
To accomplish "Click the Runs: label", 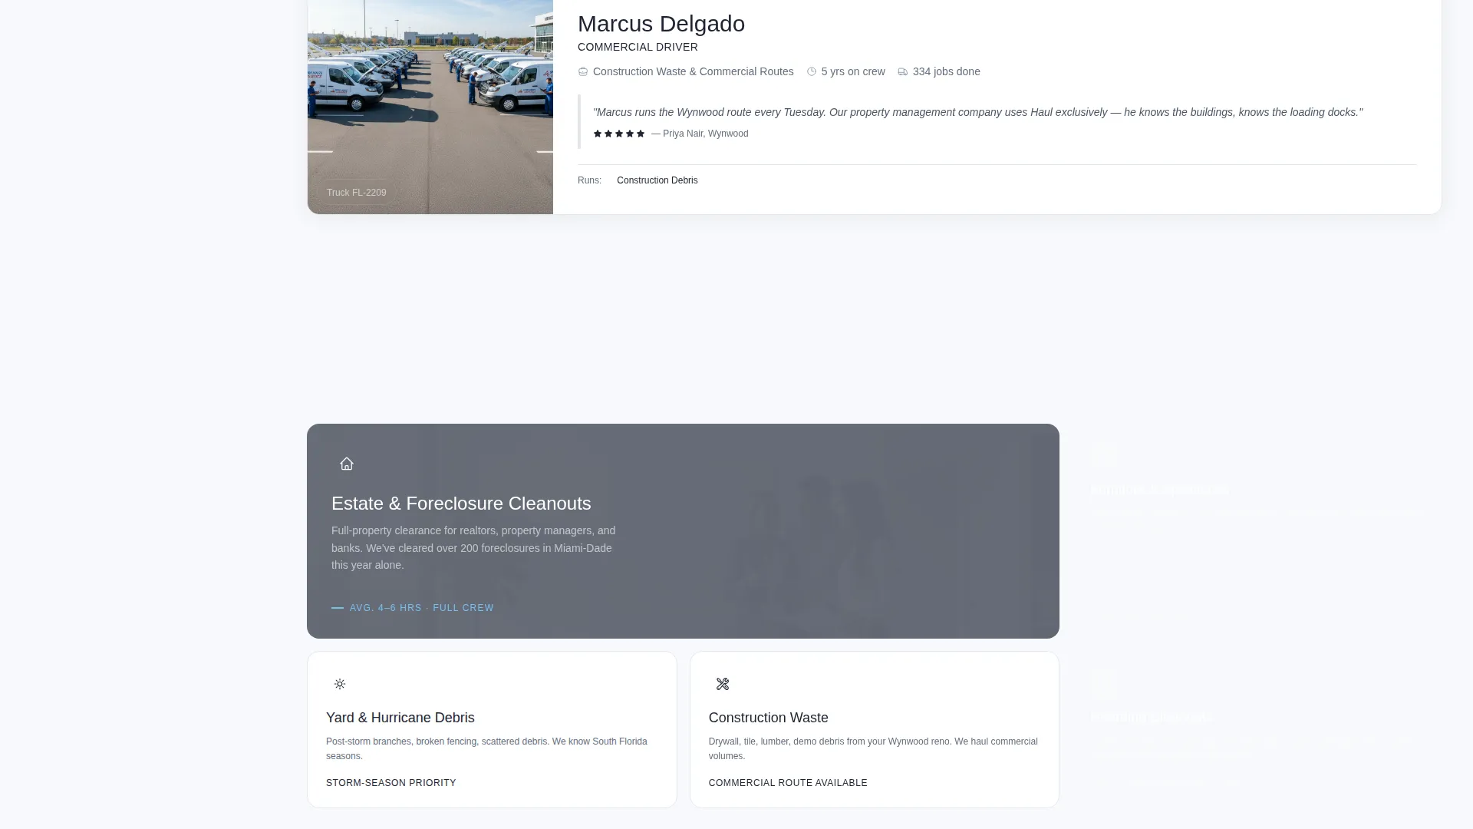I will [589, 180].
